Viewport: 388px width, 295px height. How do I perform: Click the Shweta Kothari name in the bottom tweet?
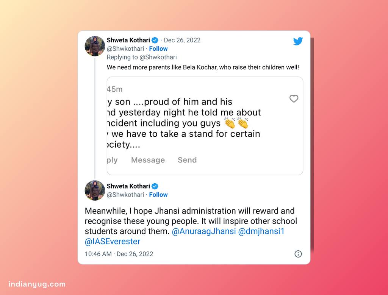(128, 186)
